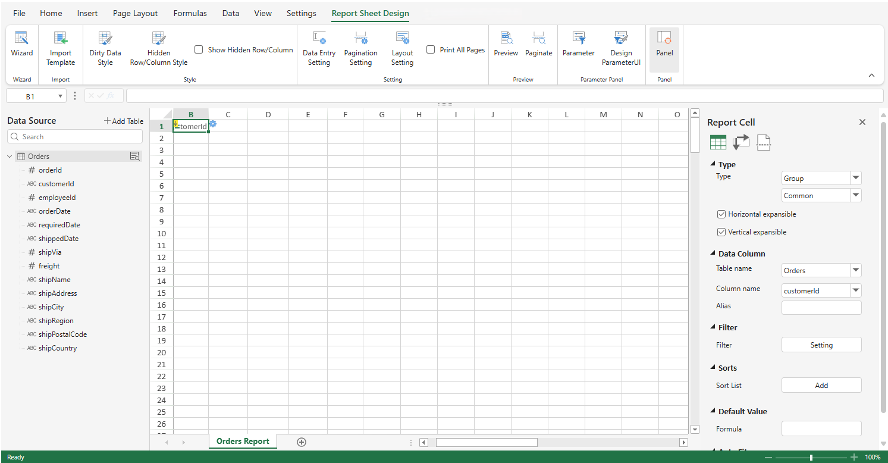This screenshot has height=463, width=888.
Task: Collapse the Default Value section
Action: tap(713, 411)
